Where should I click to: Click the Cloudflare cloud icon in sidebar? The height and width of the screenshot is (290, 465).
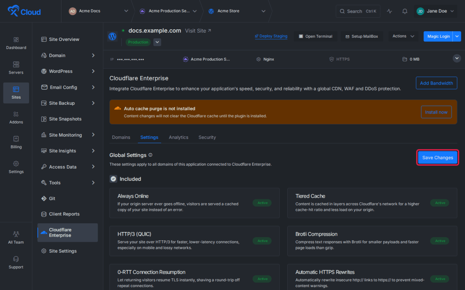44,232
